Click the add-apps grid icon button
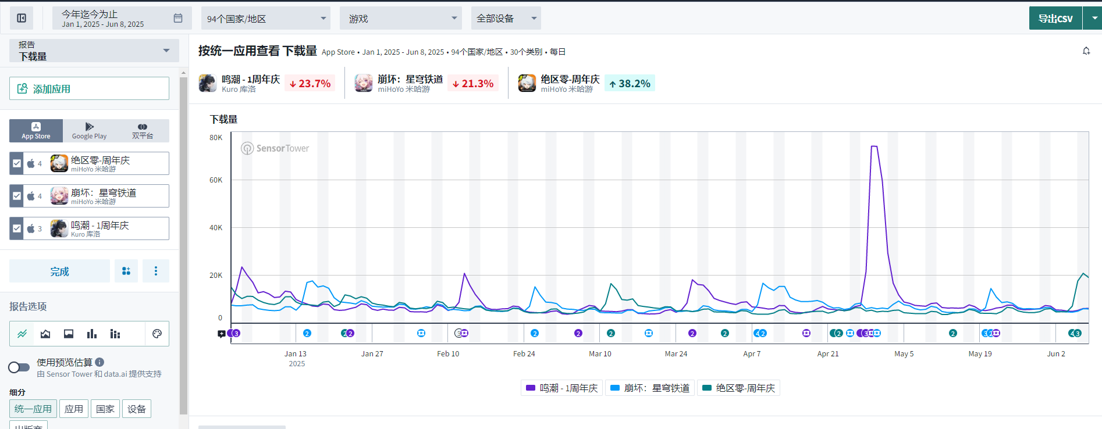Screen dimensions: 1102x429 point(126,271)
